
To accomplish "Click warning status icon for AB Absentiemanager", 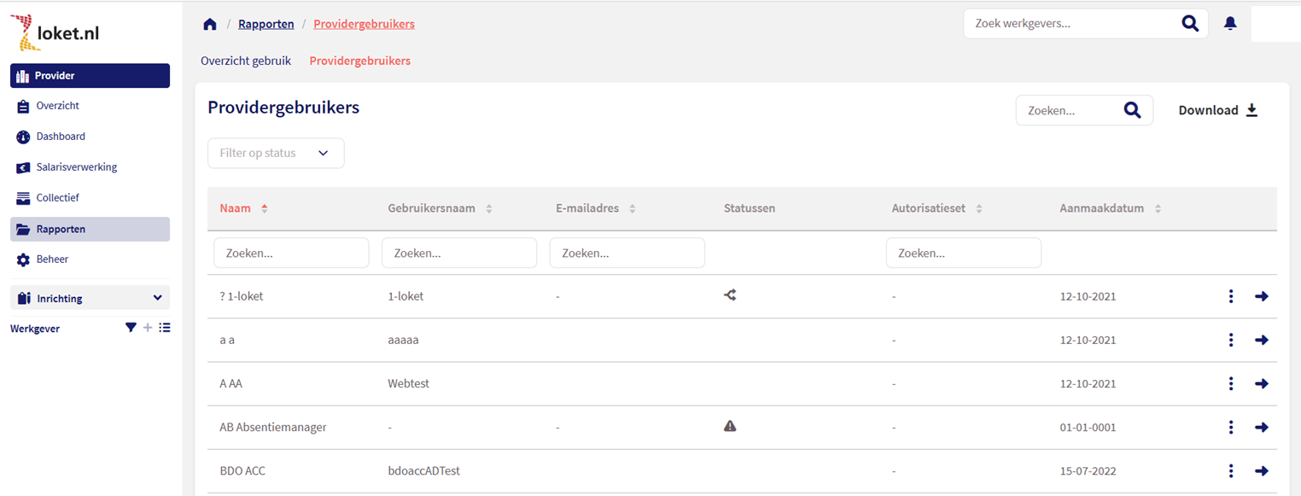I will (730, 426).
